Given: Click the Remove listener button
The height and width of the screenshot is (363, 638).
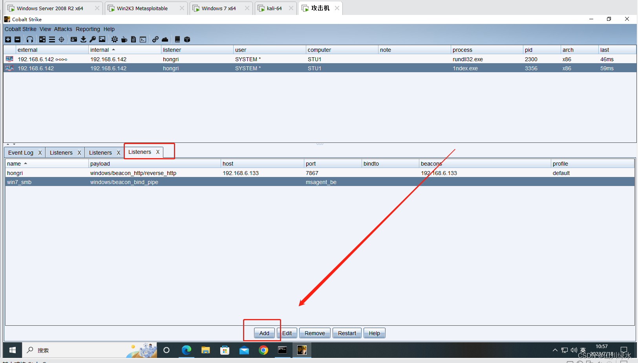Looking at the screenshot, I should point(315,333).
